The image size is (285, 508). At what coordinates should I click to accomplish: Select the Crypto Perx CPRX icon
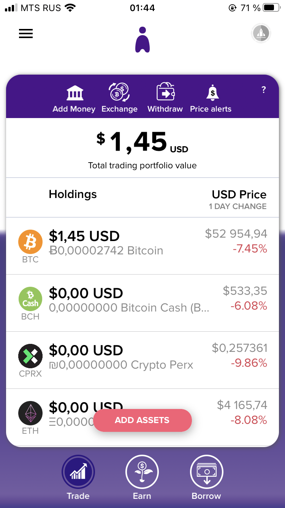(x=30, y=356)
